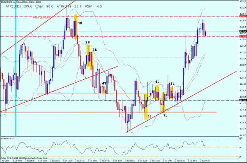247x163 pixels.
Task: Select the RDay label
Action: pyautogui.click(x=39, y=6)
